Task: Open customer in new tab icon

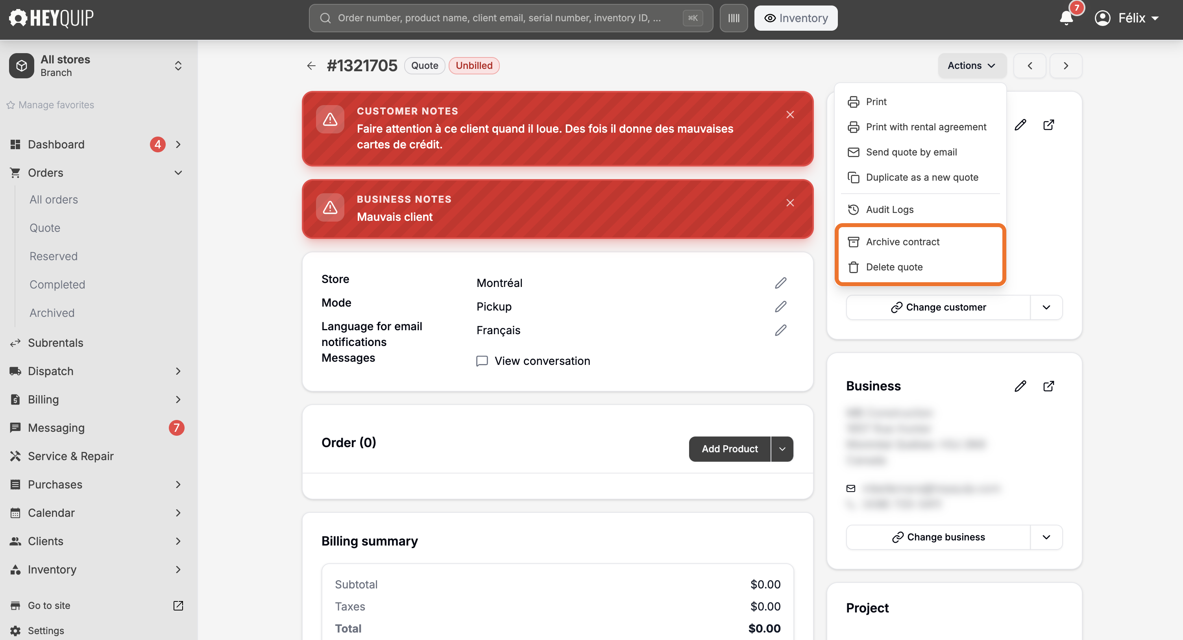Action: 1048,124
